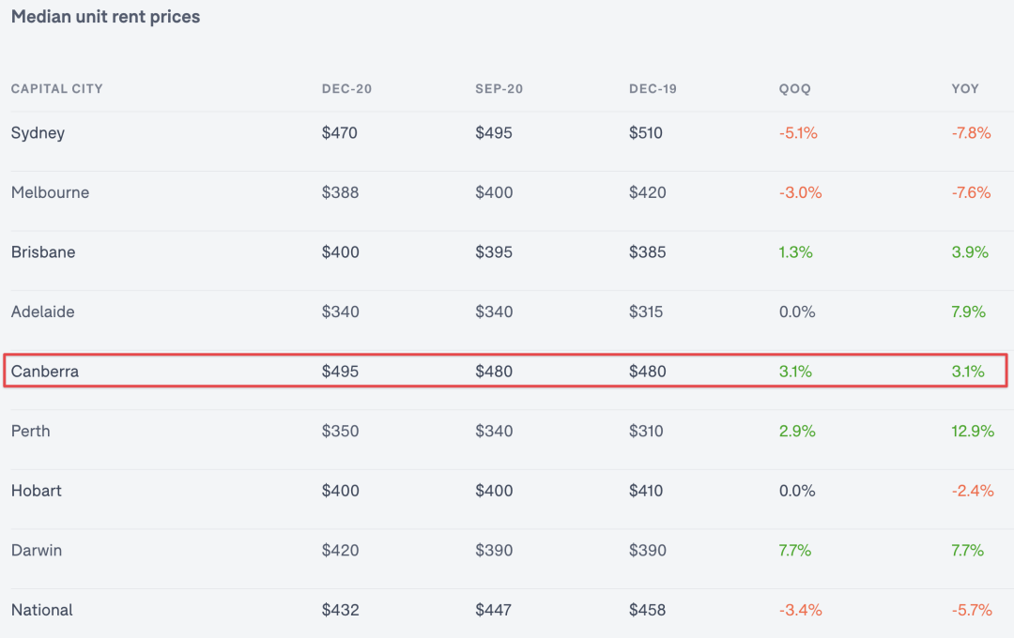The image size is (1014, 638).
Task: Click Perth's 12.9% YOY value
Action: 973,432
